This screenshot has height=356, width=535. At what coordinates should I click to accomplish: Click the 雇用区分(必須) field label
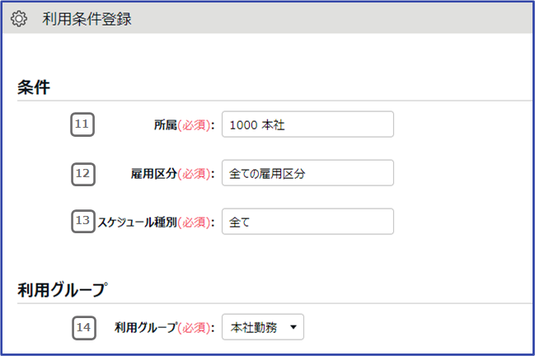(x=172, y=174)
